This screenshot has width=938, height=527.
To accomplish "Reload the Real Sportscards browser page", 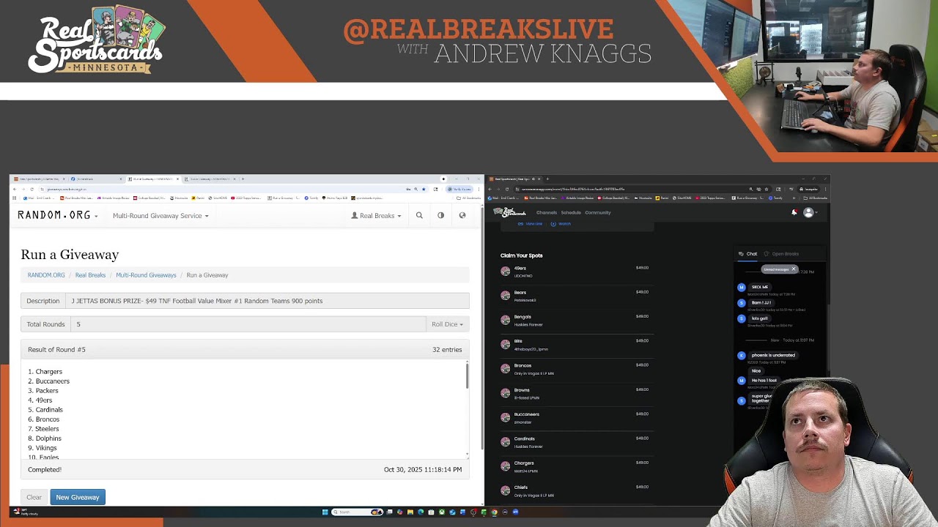I will (506, 189).
